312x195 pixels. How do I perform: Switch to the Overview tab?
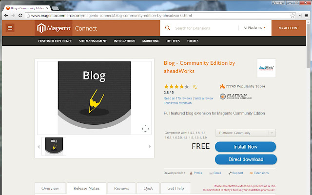[50, 188]
